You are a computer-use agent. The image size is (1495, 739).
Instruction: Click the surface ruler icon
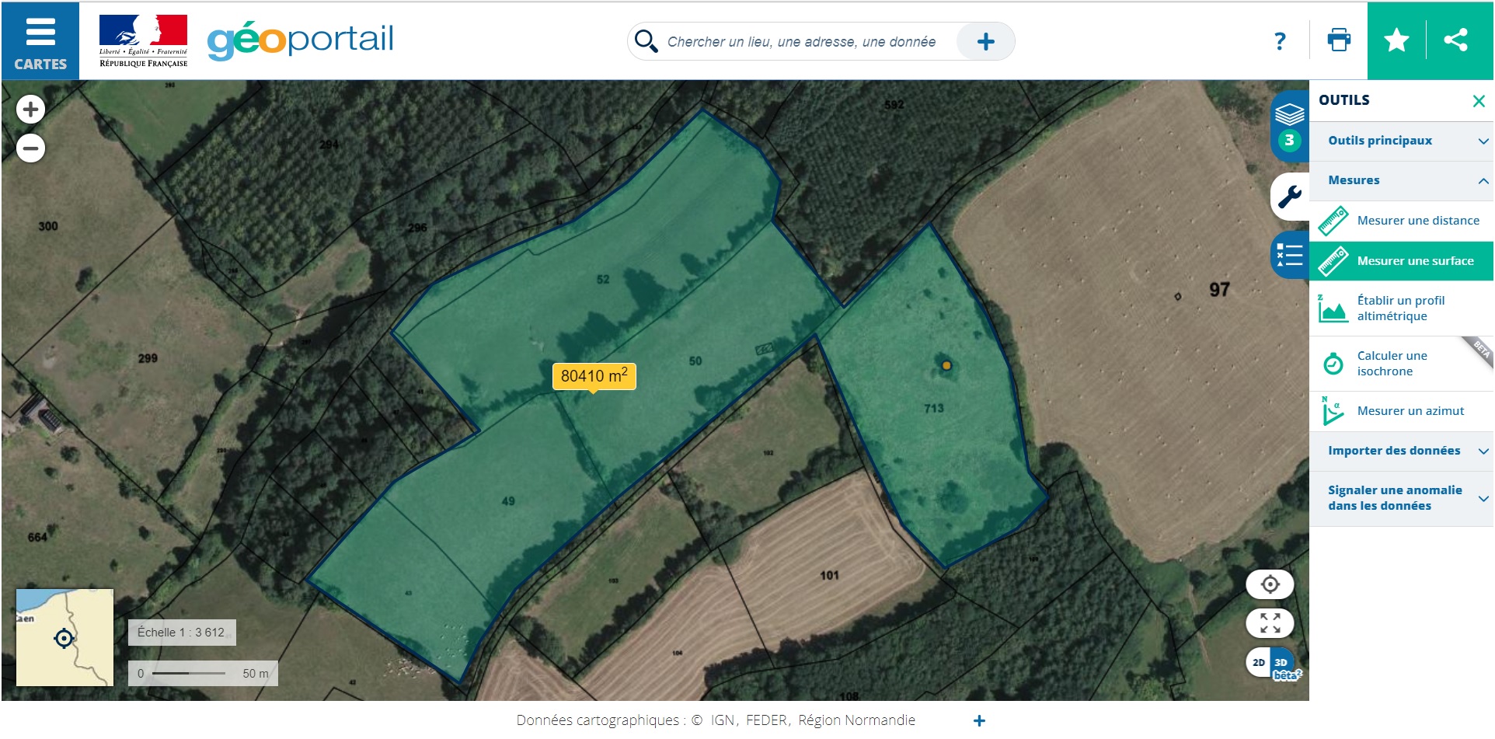click(1333, 261)
